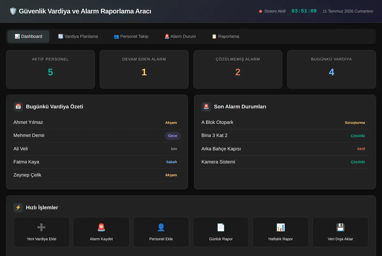Click the İzin badge for Ali Veli
Screen dimensions: 382x256
click(x=174, y=149)
